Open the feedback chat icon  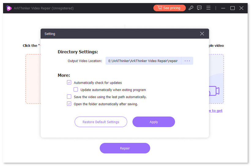(x=199, y=8)
